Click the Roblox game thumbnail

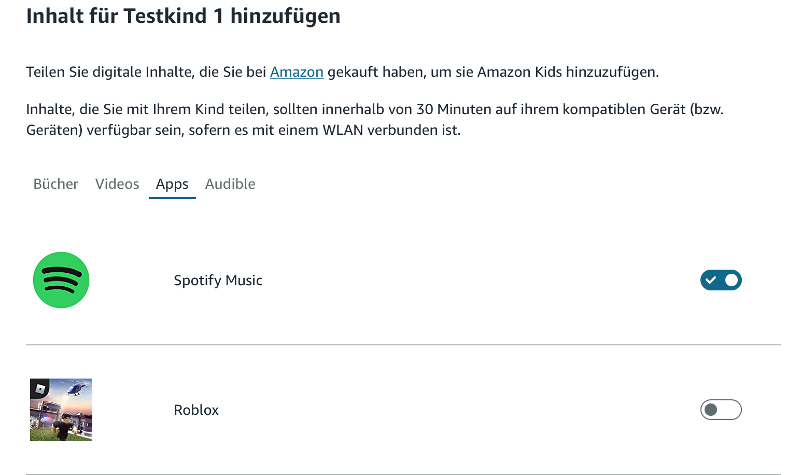(x=61, y=410)
